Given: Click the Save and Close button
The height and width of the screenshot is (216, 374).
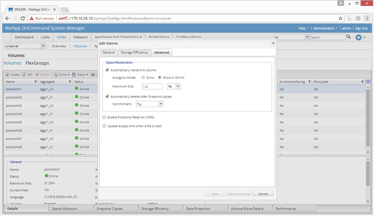Looking at the screenshot, I should 239,194.
